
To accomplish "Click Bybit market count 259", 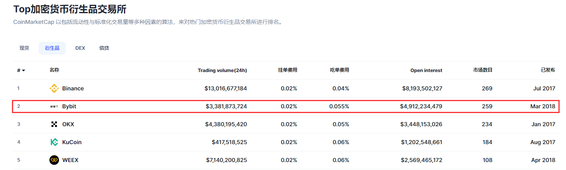I will [x=487, y=106].
